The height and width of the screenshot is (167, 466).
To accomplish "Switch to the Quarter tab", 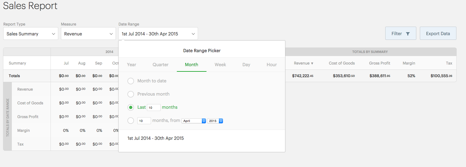I will [x=160, y=65].
